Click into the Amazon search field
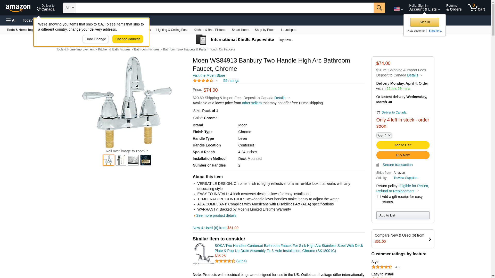495x278 pixels. [225, 8]
